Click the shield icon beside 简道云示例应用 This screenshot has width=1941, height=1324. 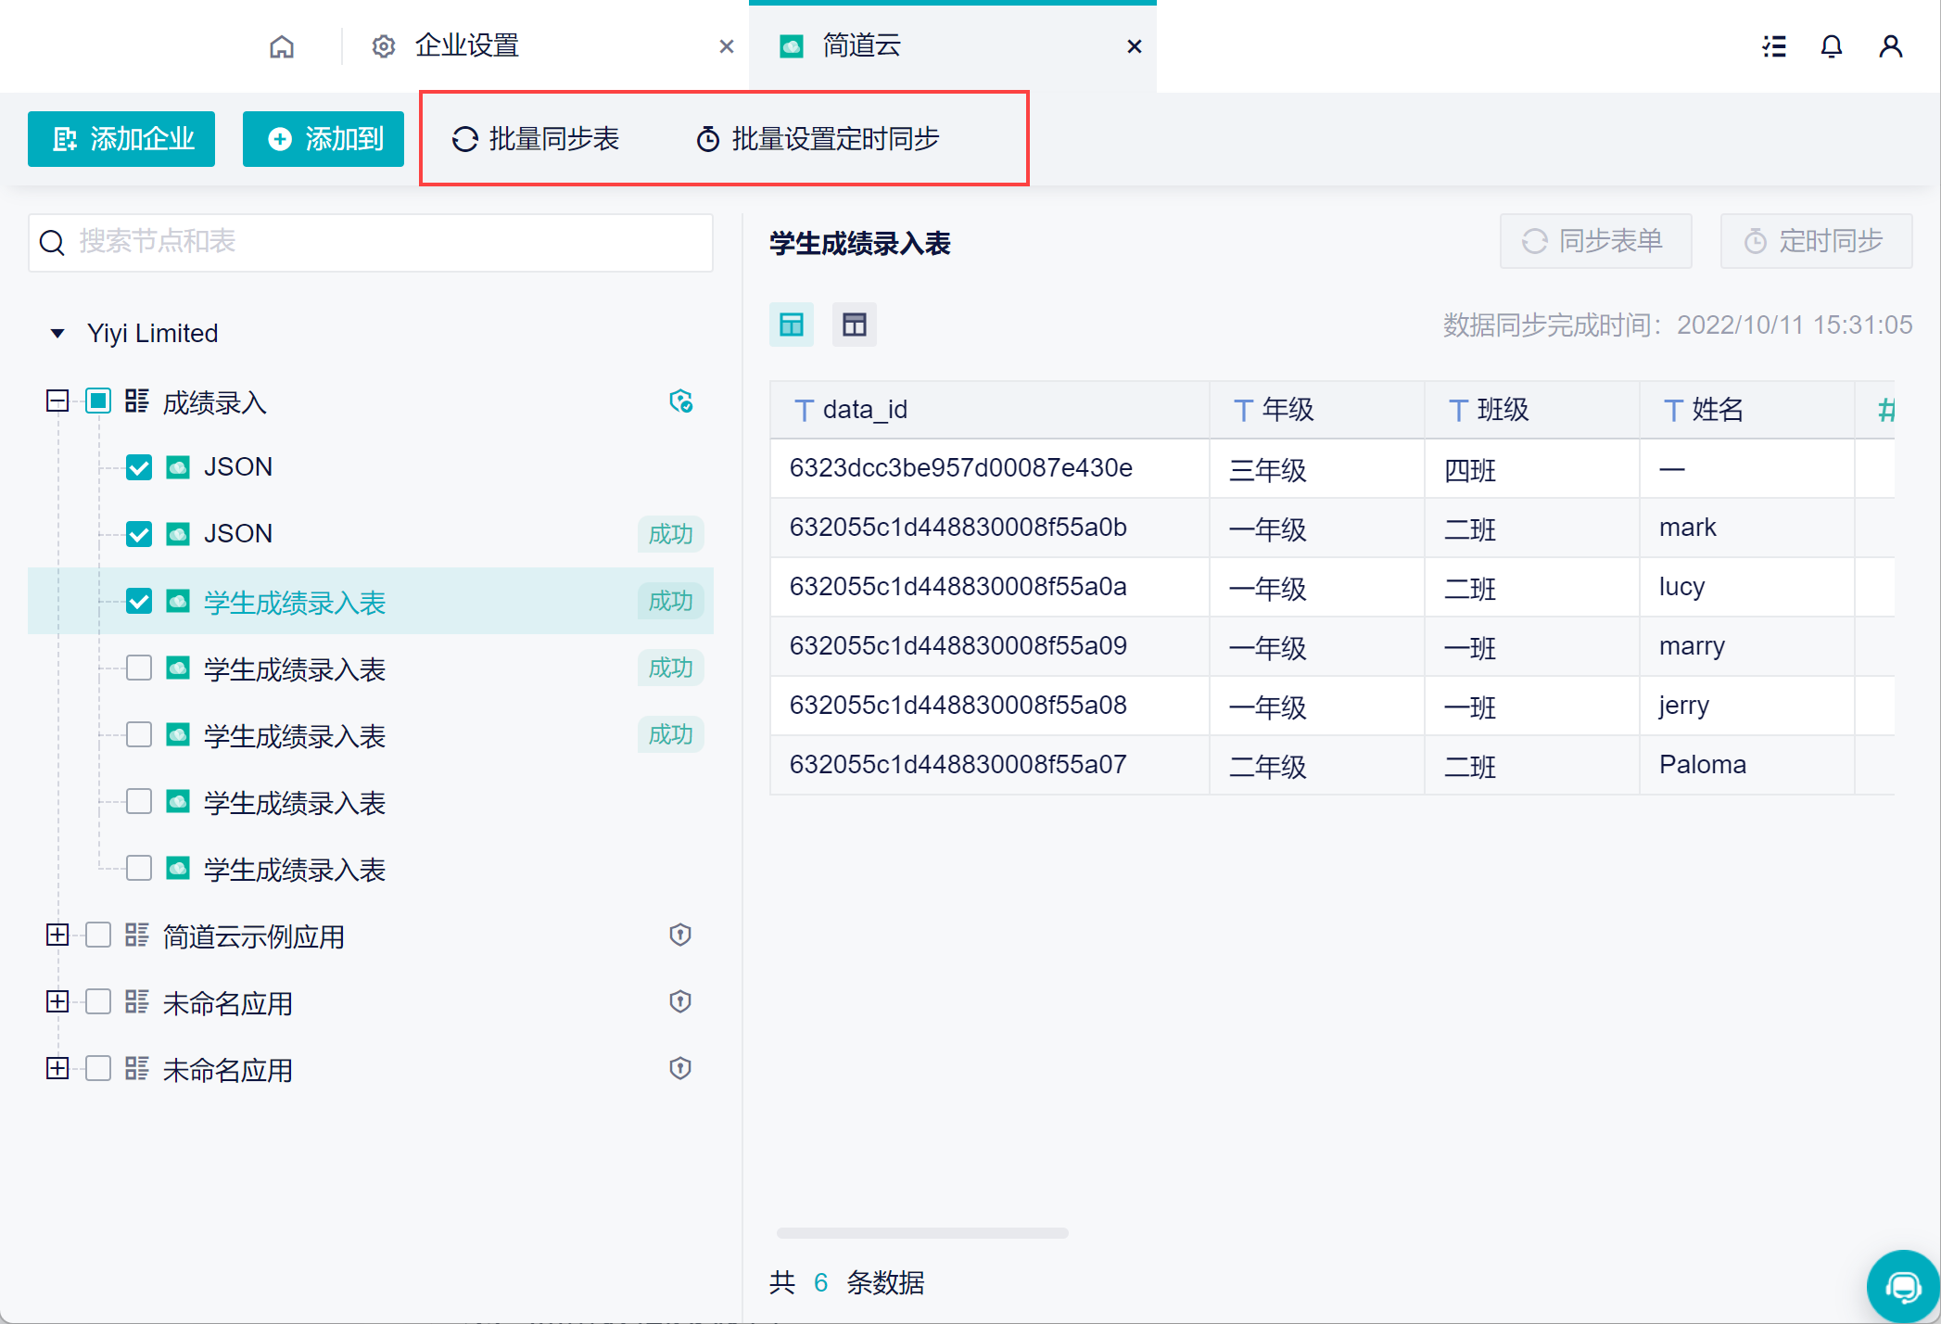[680, 935]
